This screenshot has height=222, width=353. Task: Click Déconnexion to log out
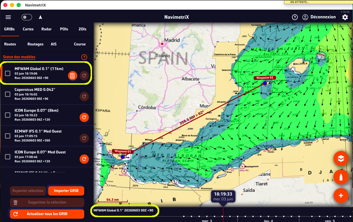(x=323, y=17)
